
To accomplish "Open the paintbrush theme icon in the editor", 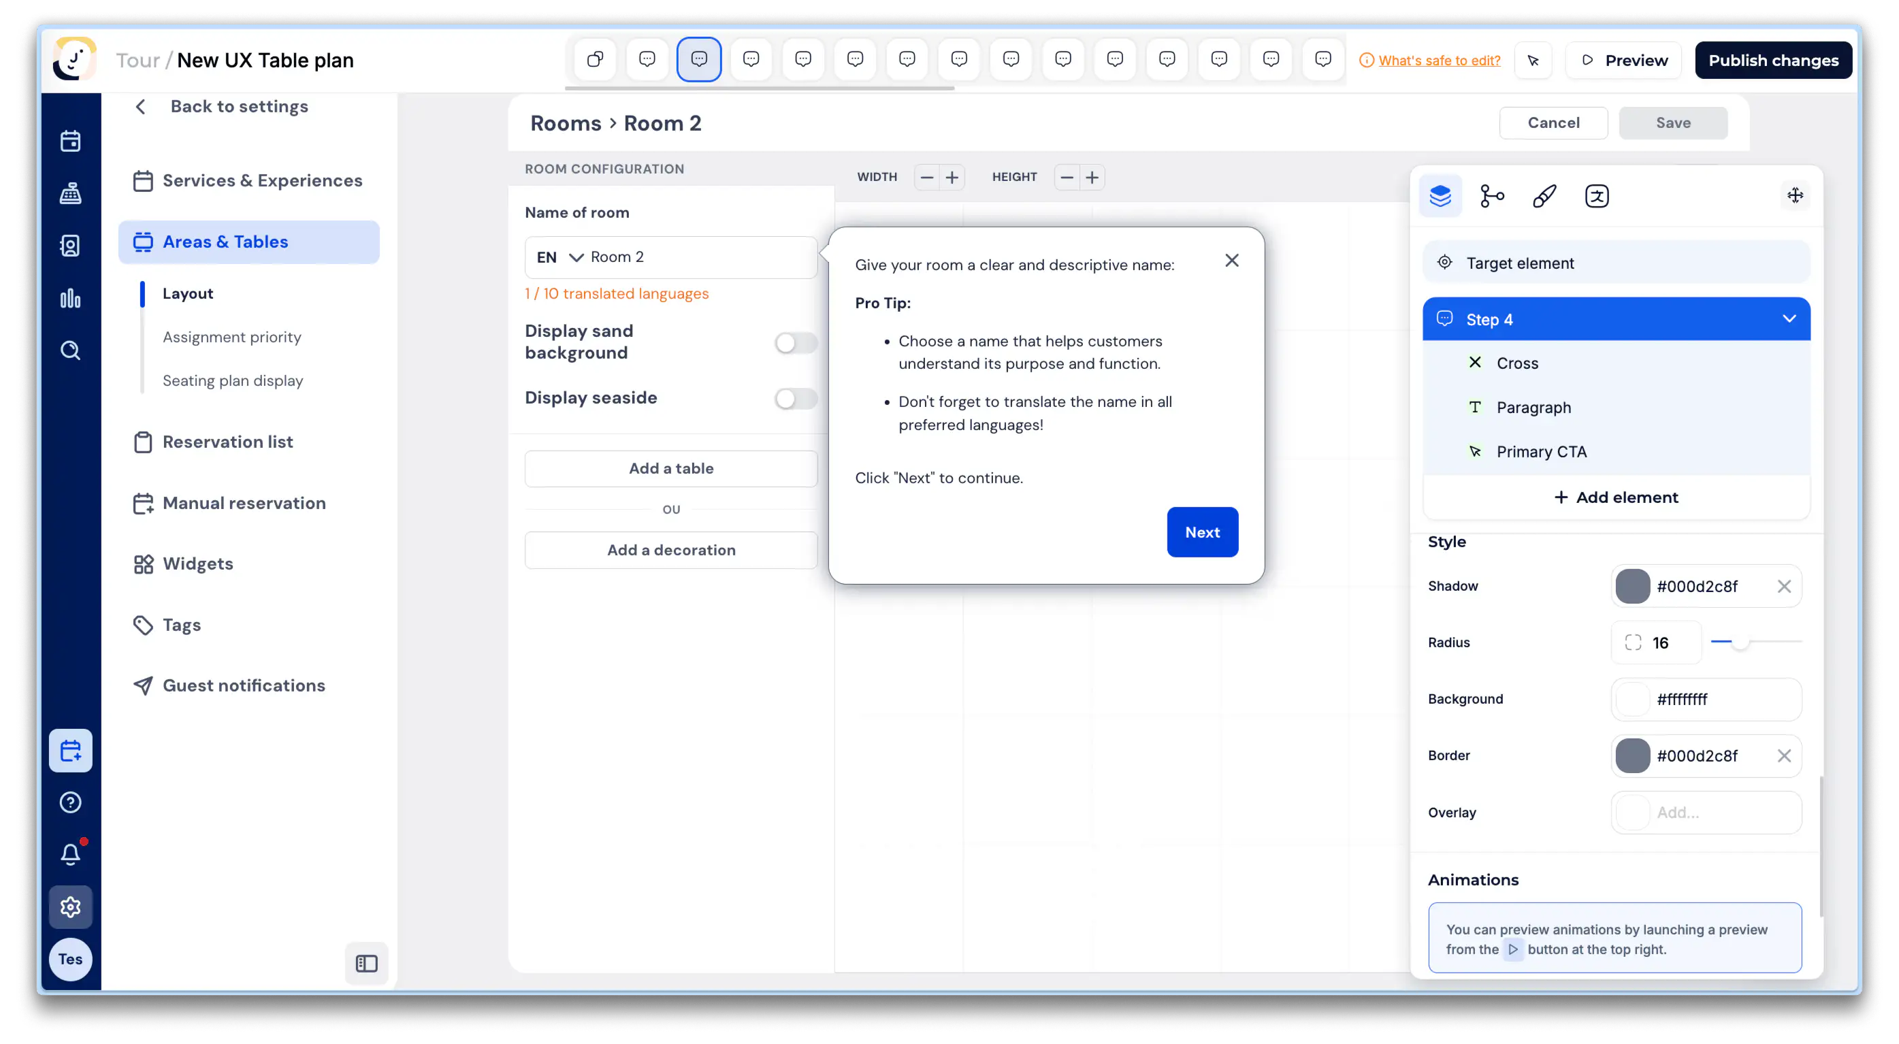I will point(1544,196).
